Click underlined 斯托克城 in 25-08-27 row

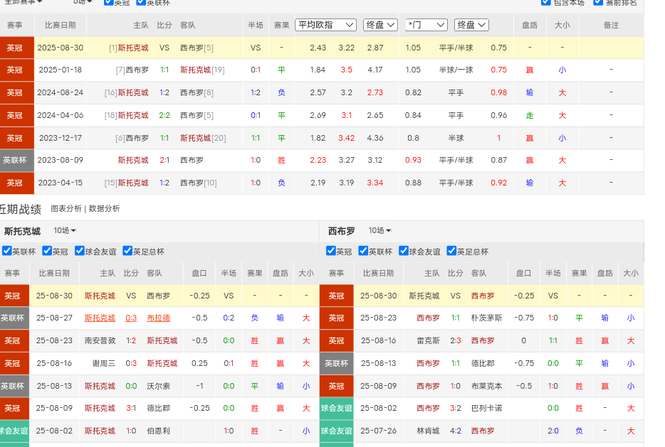100,318
